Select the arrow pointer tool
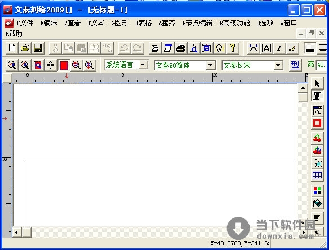Screen dimensions: 329x250 [317, 84]
